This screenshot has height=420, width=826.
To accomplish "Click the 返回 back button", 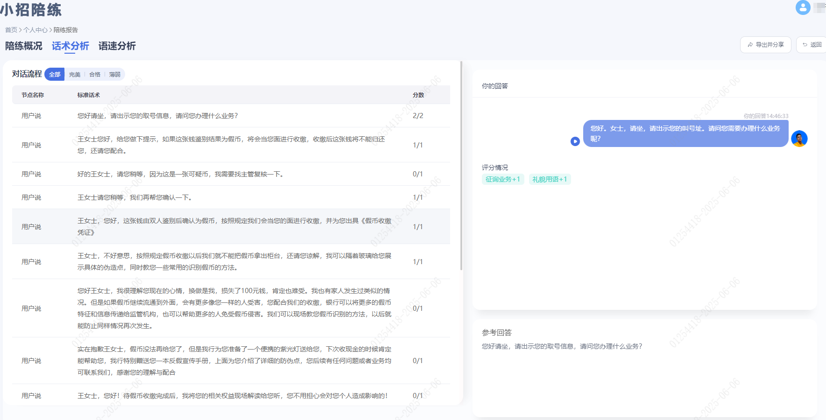I will click(812, 45).
